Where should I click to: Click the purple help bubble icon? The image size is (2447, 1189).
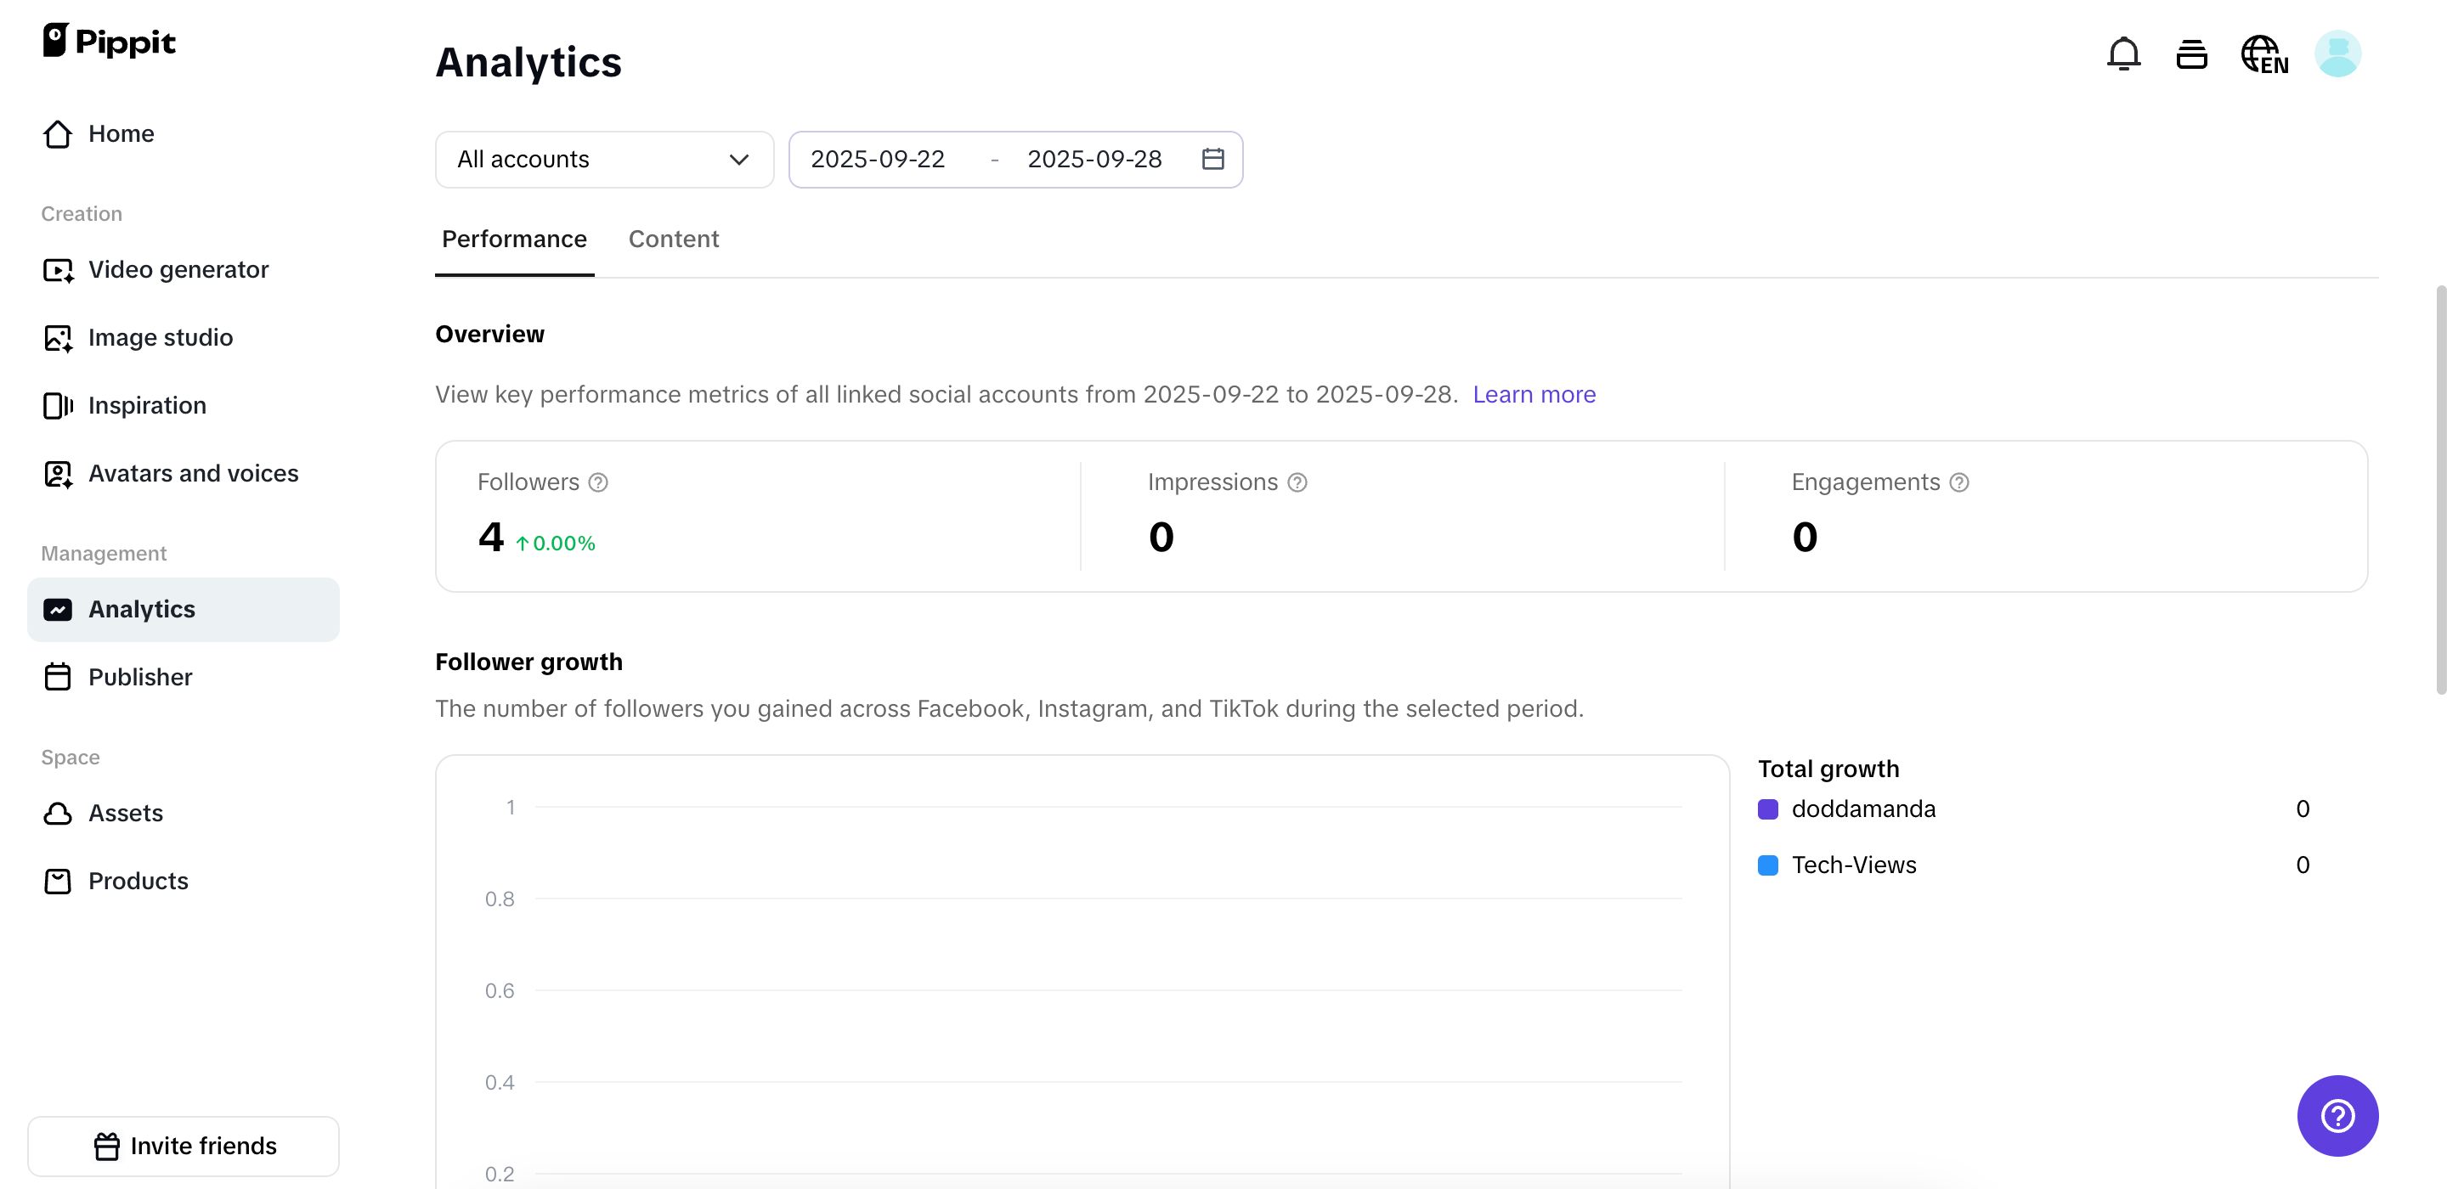tap(2337, 1115)
